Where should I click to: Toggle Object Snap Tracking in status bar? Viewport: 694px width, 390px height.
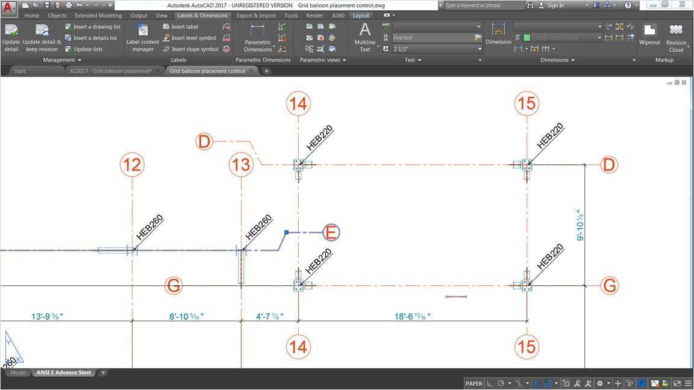click(x=536, y=383)
